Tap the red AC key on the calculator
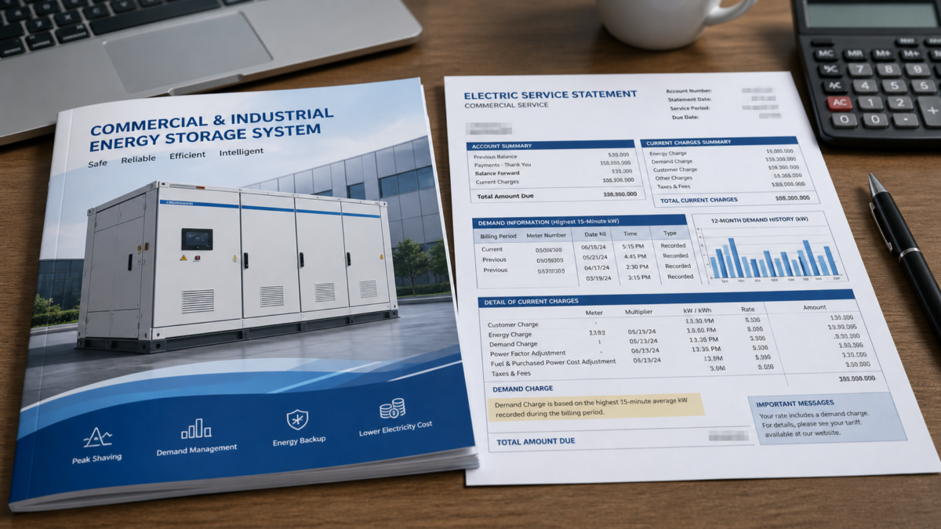Viewport: 941px width, 529px height. pyautogui.click(x=838, y=102)
